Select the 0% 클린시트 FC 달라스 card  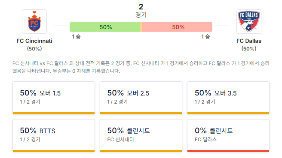coord(228,136)
